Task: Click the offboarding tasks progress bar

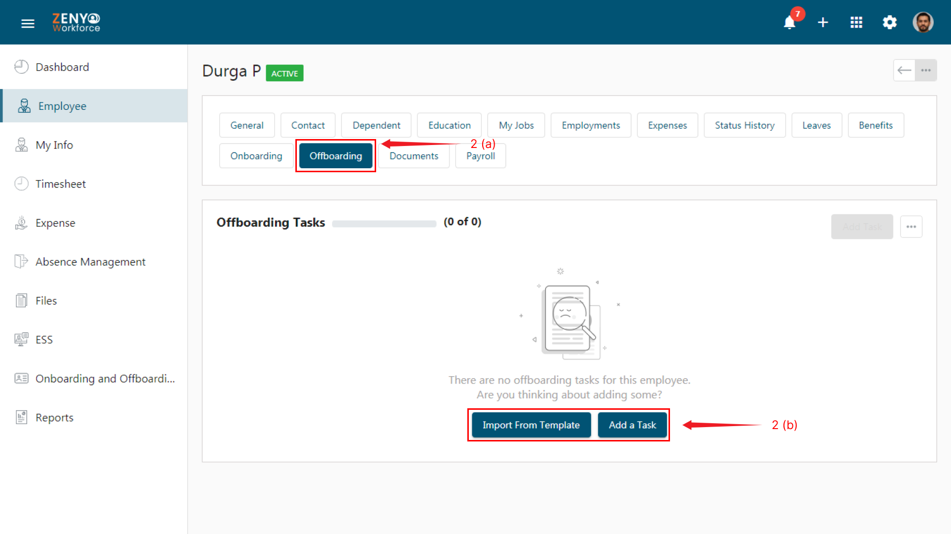Action: 384,224
